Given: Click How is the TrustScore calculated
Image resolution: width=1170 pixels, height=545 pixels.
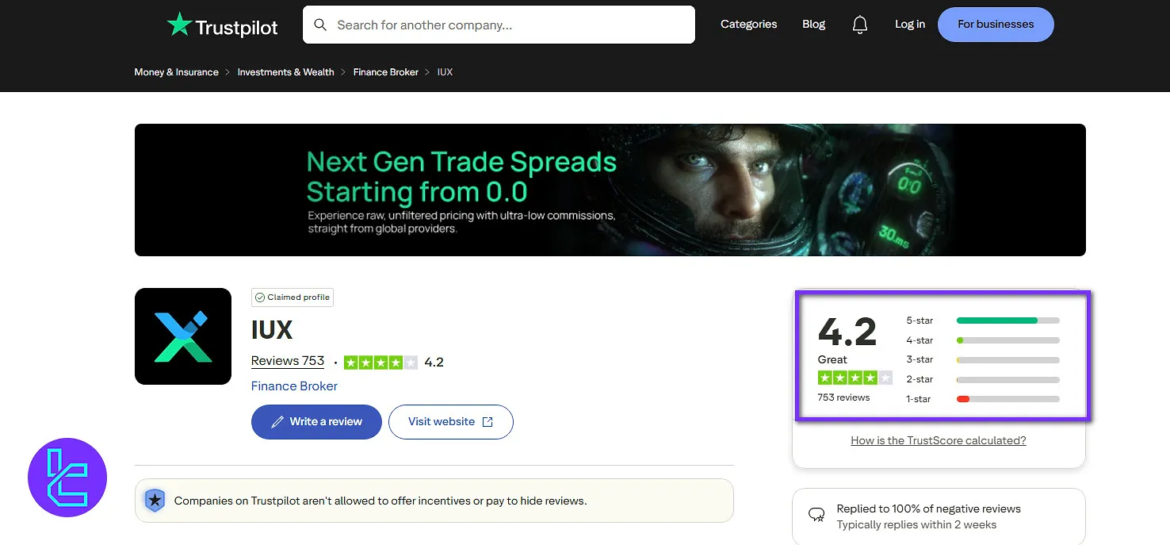Looking at the screenshot, I should [938, 439].
